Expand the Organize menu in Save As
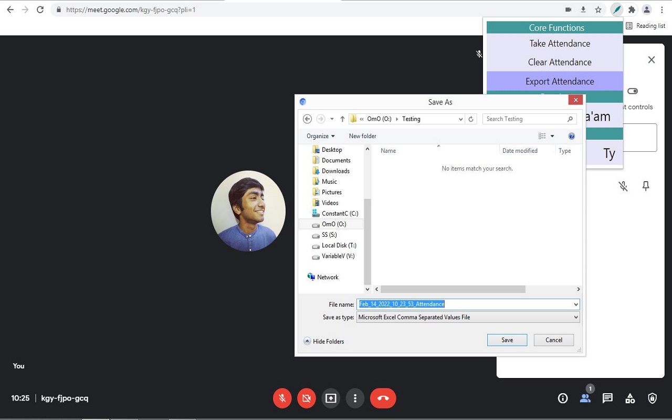 [320, 135]
